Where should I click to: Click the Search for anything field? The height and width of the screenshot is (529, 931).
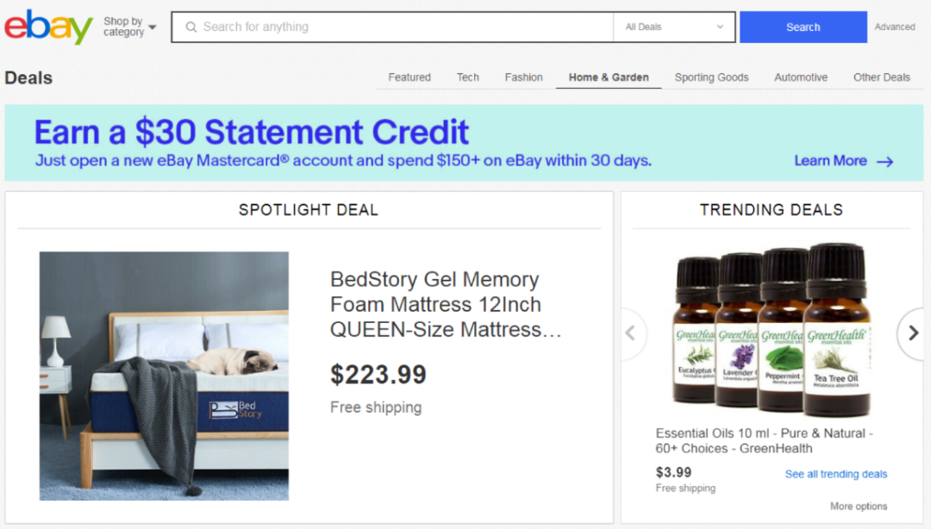pos(392,27)
